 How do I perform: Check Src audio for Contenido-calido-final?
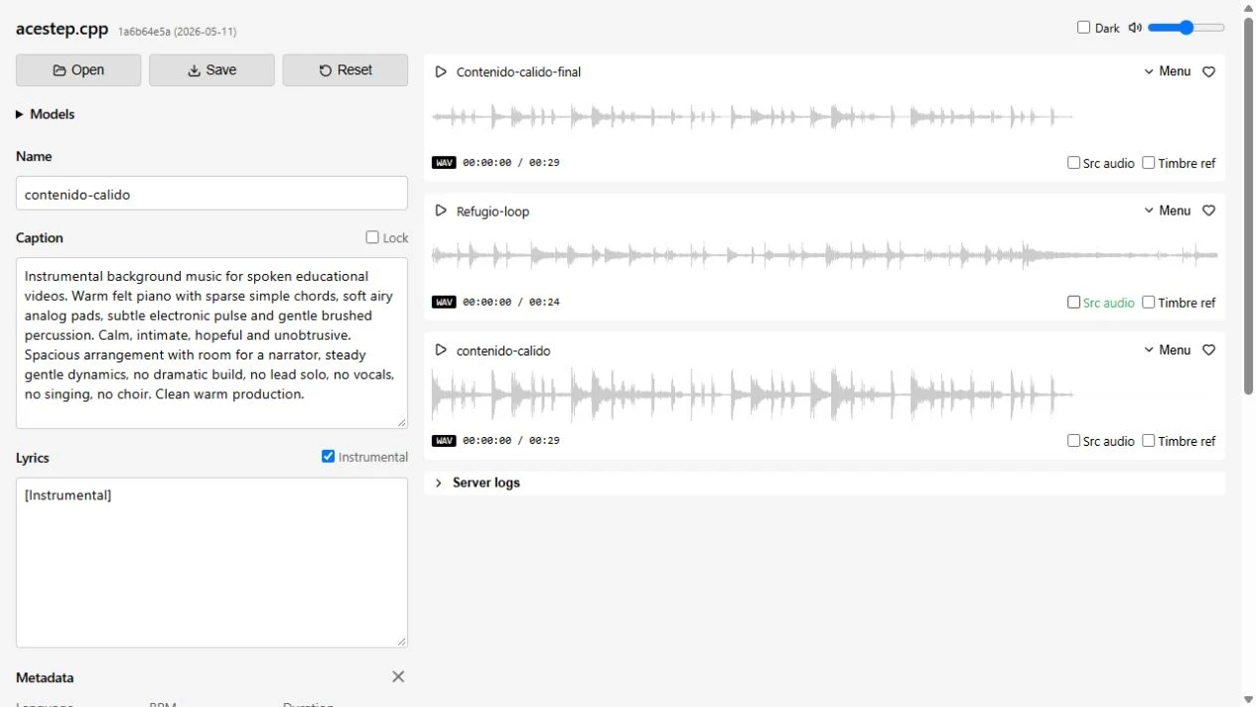click(1073, 163)
